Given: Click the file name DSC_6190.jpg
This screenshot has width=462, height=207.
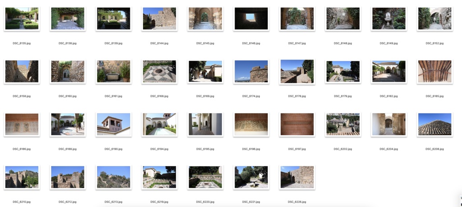Looking at the screenshot, I should pos(113,149).
